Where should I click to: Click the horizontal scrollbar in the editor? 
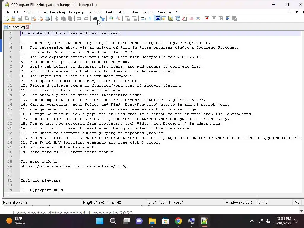133,195
